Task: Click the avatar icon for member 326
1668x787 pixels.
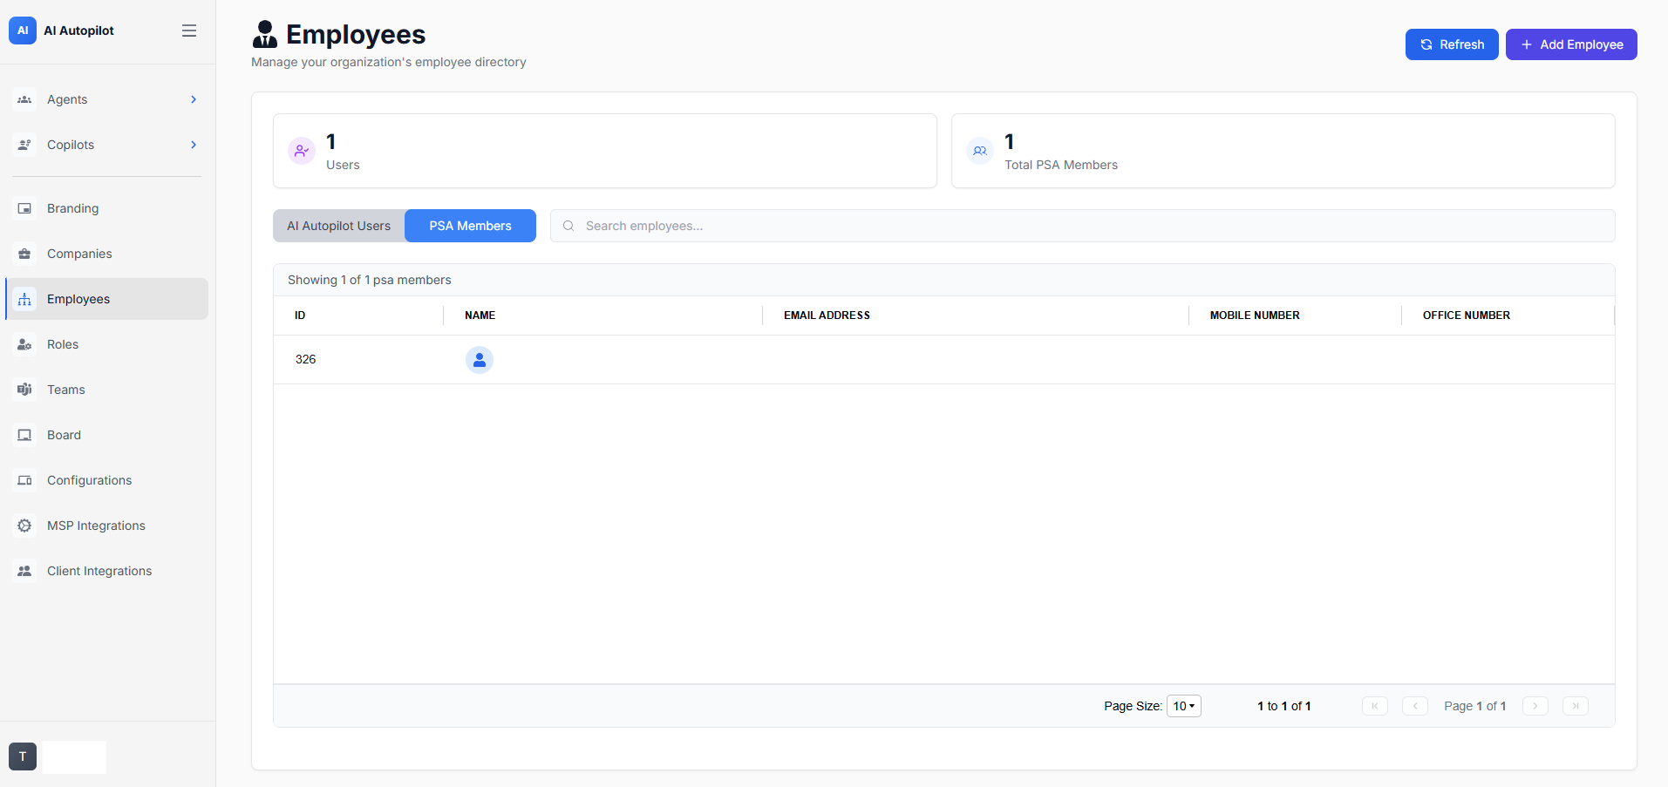Action: (x=480, y=360)
